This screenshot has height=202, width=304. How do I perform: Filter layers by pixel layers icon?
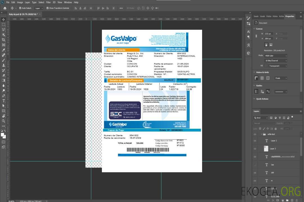271,118
